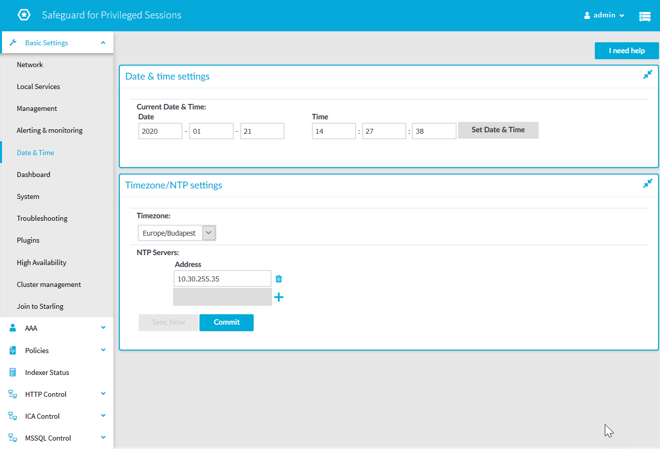Expand the AAA menu chevron

click(103, 328)
